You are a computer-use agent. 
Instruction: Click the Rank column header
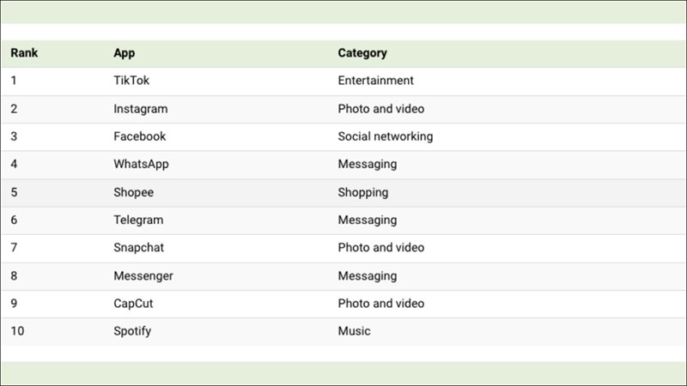click(24, 53)
